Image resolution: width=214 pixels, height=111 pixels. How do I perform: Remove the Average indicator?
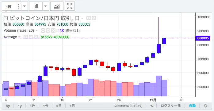pyautogui.click(x=36, y=37)
